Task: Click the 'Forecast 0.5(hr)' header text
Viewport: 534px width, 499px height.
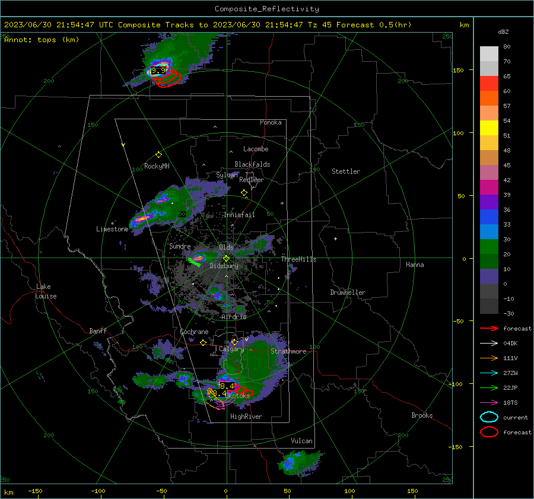Action: pos(374,25)
